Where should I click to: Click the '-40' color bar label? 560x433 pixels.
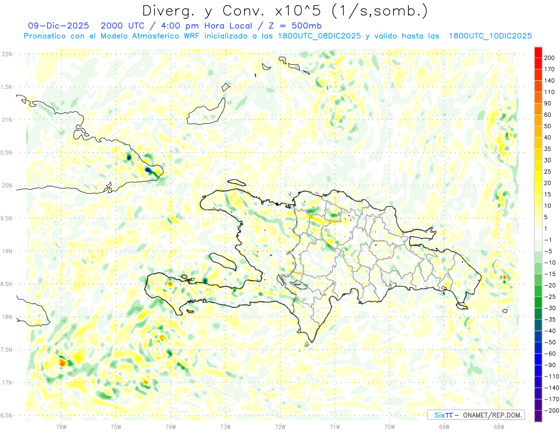pyautogui.click(x=549, y=331)
